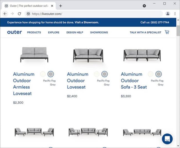Viewport: 180px width, 148px height.
Task: Open the SHOWROOMS menu
Action: click(99, 32)
